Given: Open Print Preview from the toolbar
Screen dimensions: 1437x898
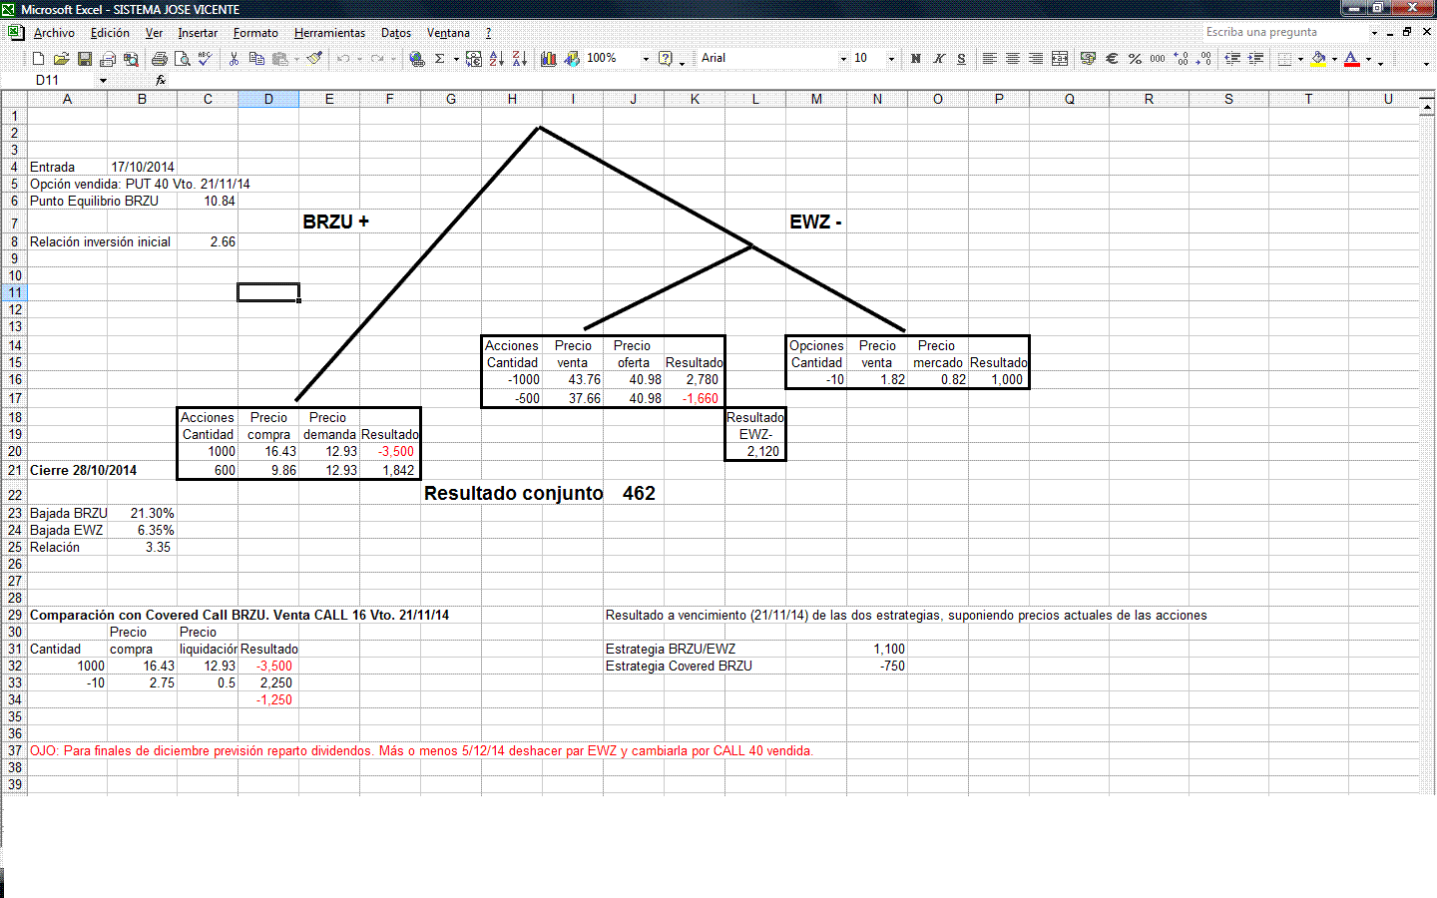Looking at the screenshot, I should [x=182, y=59].
